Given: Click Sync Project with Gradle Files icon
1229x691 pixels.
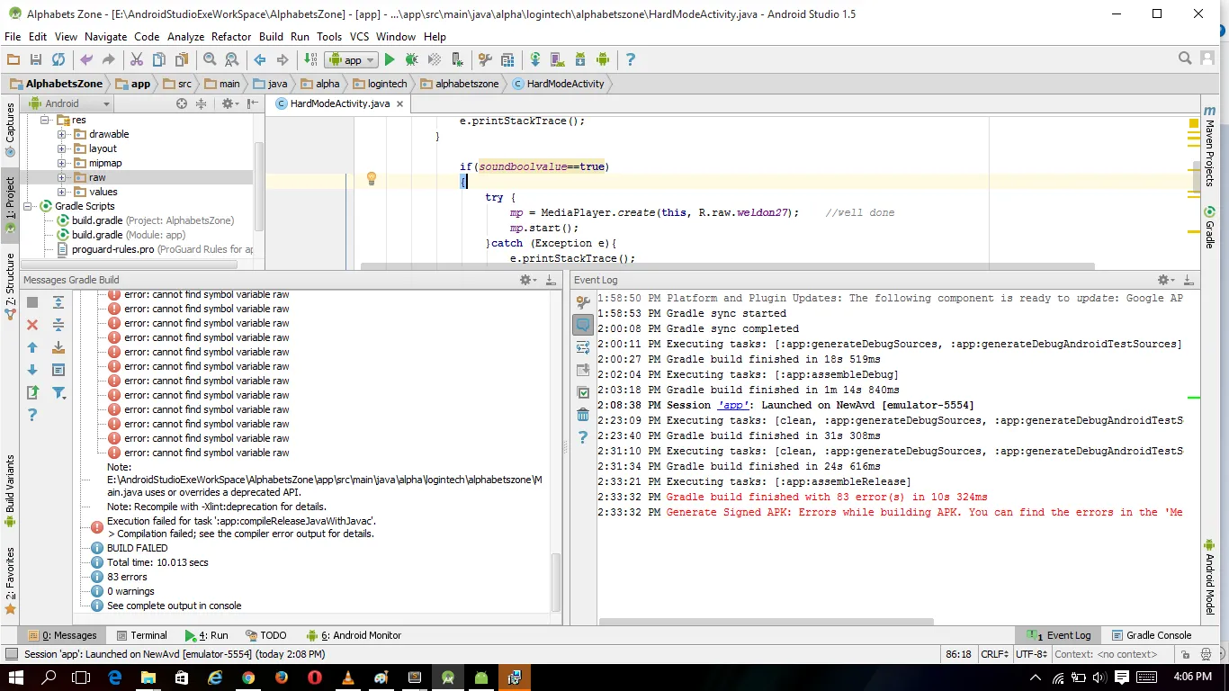Looking at the screenshot, I should pos(535,59).
